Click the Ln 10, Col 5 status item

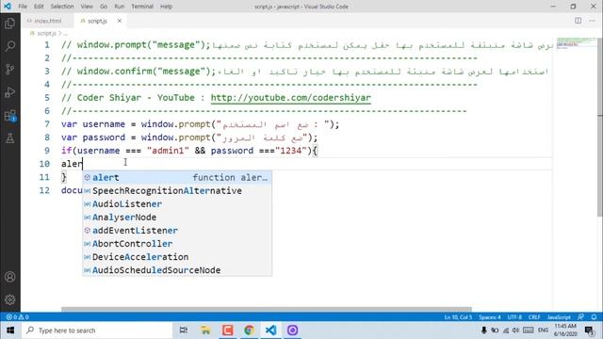[458, 317]
